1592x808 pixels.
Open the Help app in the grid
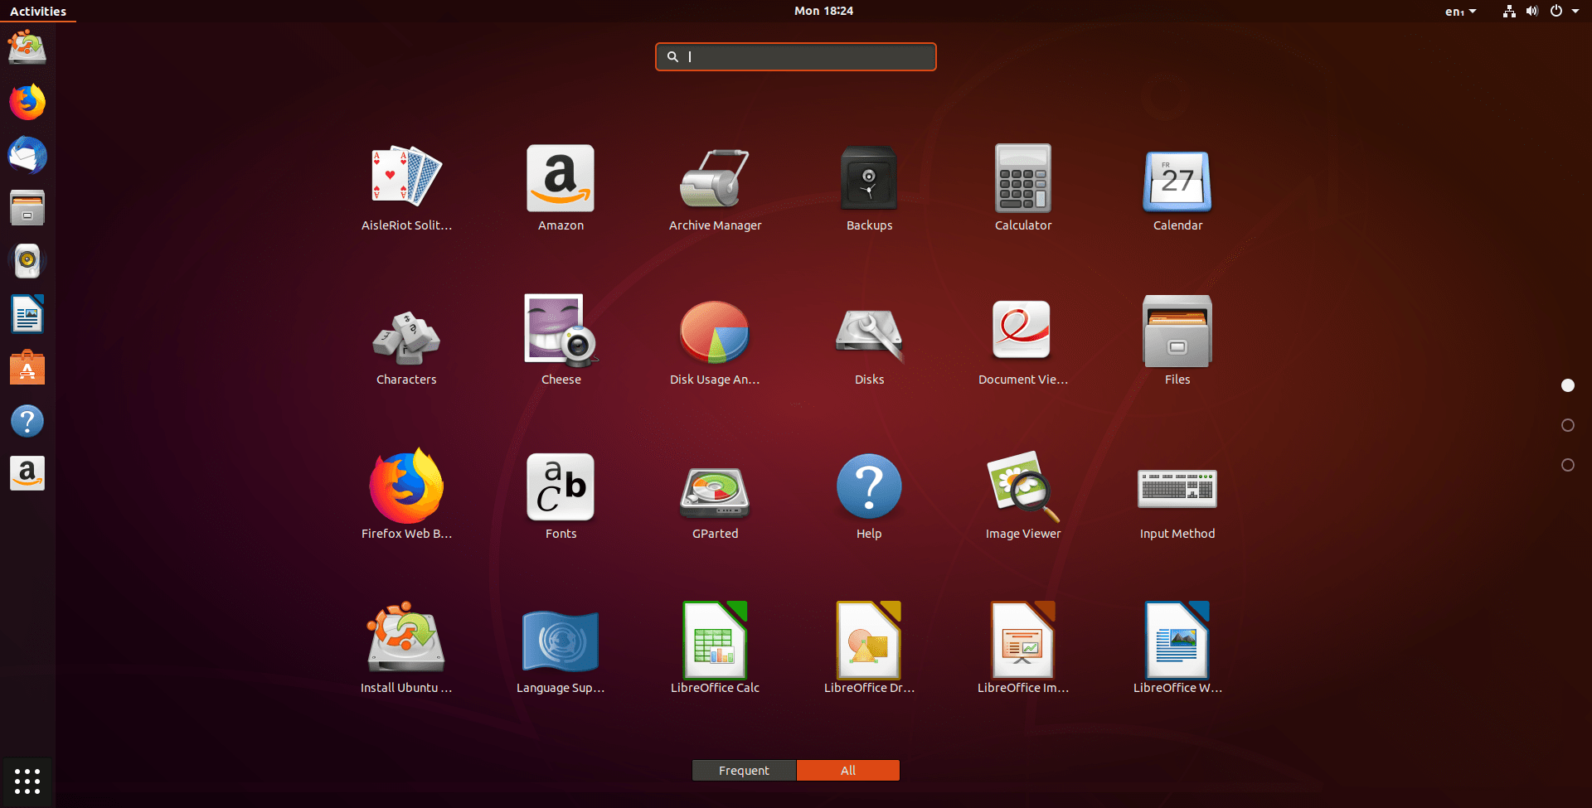[x=869, y=496]
